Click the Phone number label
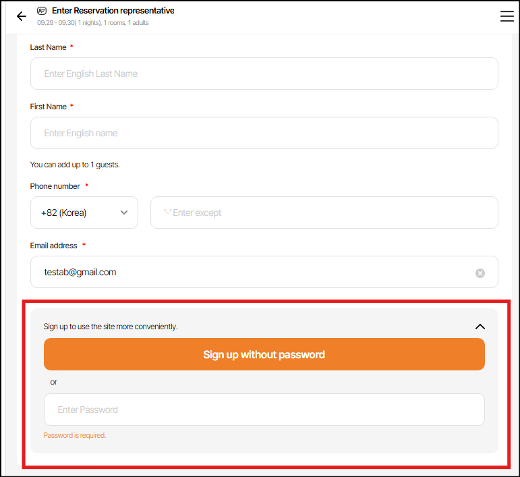Image resolution: width=520 pixels, height=477 pixels. point(55,186)
